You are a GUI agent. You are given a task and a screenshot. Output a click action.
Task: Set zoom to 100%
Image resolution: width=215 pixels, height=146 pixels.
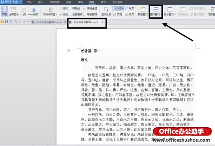pyautogui.click(x=118, y=8)
